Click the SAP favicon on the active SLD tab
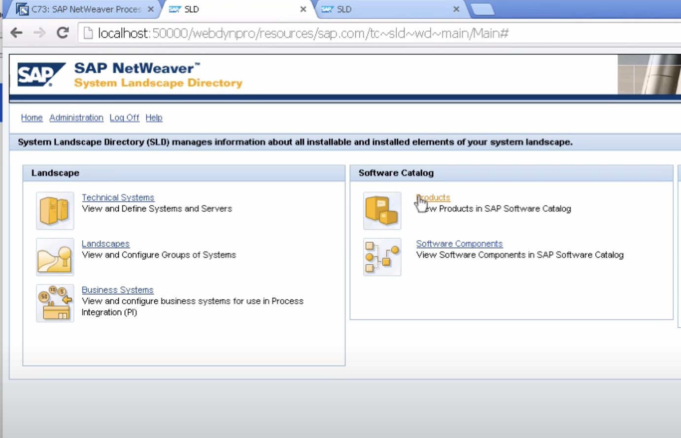 pyautogui.click(x=174, y=9)
